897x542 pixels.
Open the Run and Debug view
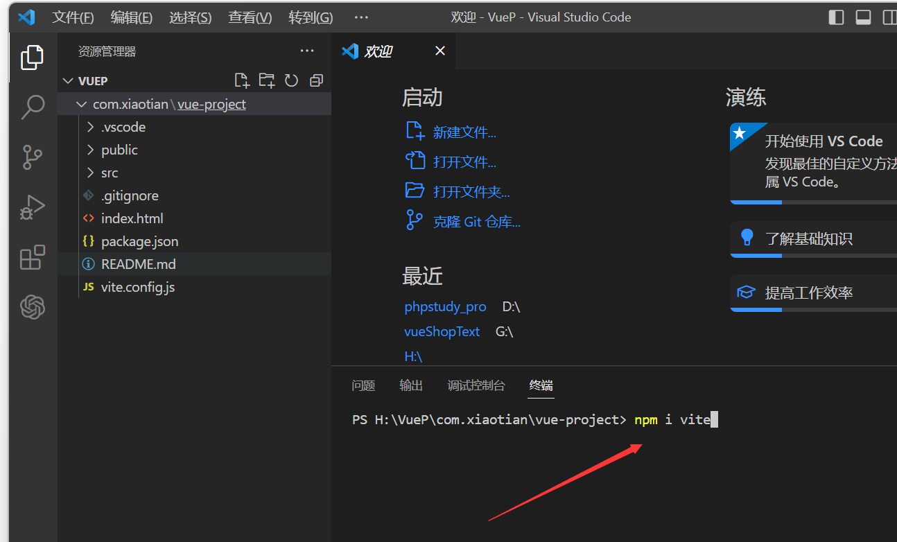pyautogui.click(x=33, y=207)
